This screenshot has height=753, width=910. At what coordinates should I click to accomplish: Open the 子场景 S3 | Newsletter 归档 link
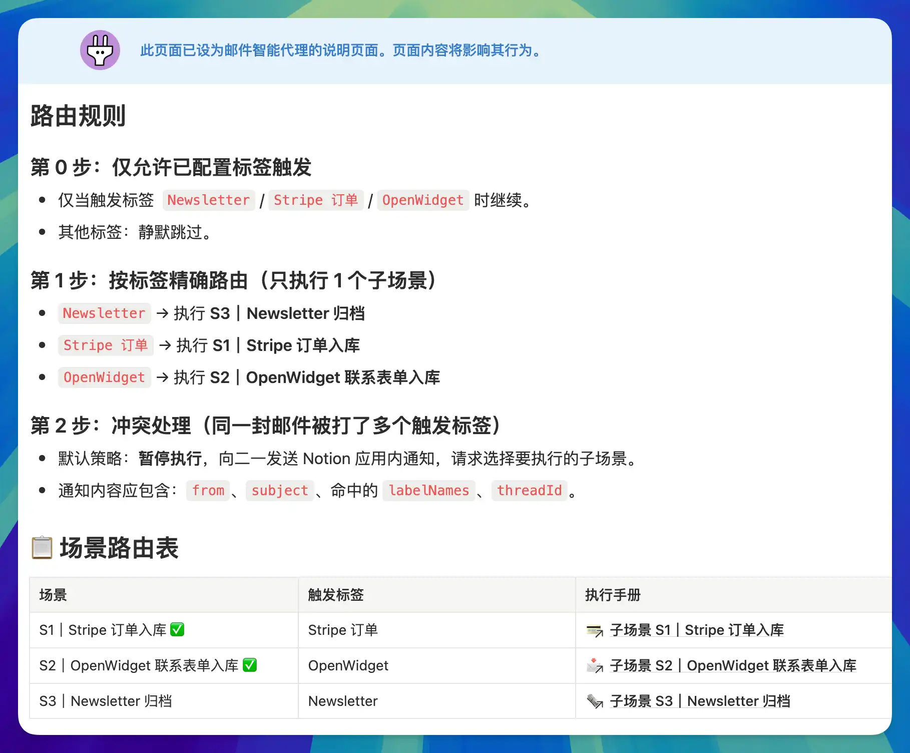(x=700, y=701)
